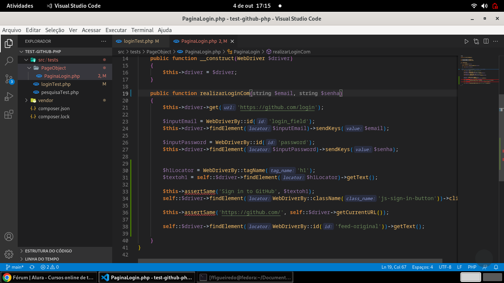Image resolution: width=504 pixels, height=283 pixels.
Task: Click Ln 19, Col 67 in status bar
Action: (394, 267)
